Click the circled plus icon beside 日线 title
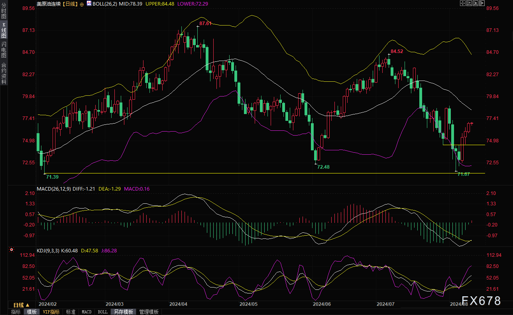Image resolution: width=513 pixels, height=315 pixels. coord(82,4)
